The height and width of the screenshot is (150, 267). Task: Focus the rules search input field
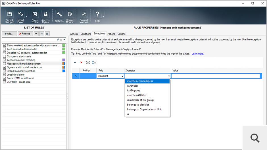coord(29,40)
